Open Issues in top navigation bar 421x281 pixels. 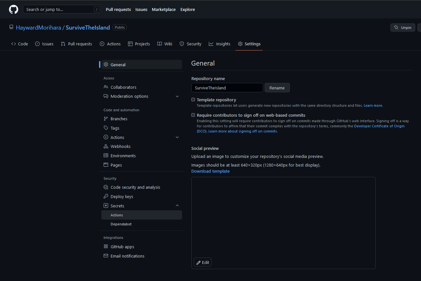coord(141,9)
